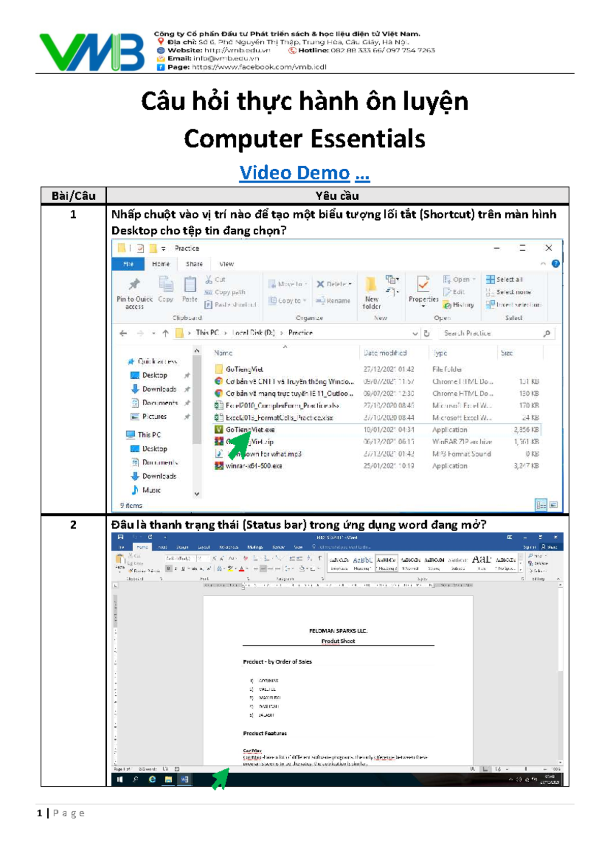Screen dimensions: 610x862
Task: Select the GoTiengViet folder row
Action: [376, 370]
